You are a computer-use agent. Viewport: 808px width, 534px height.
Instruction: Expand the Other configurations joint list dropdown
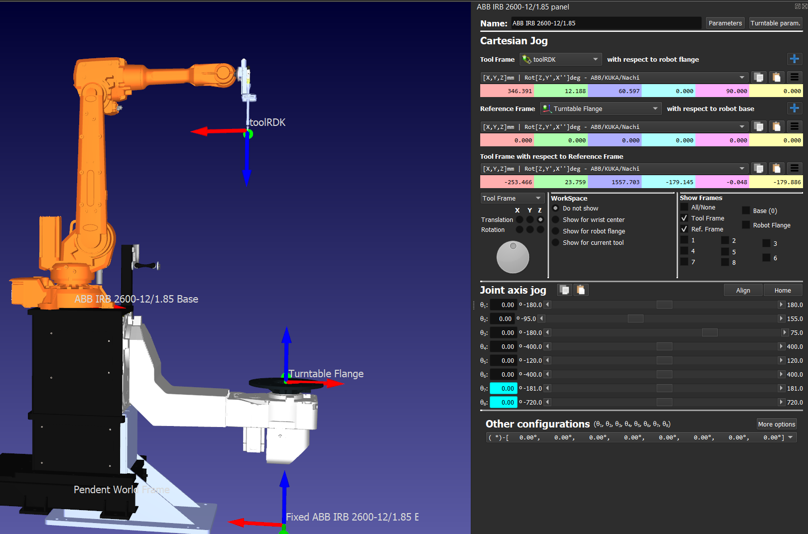click(x=790, y=437)
